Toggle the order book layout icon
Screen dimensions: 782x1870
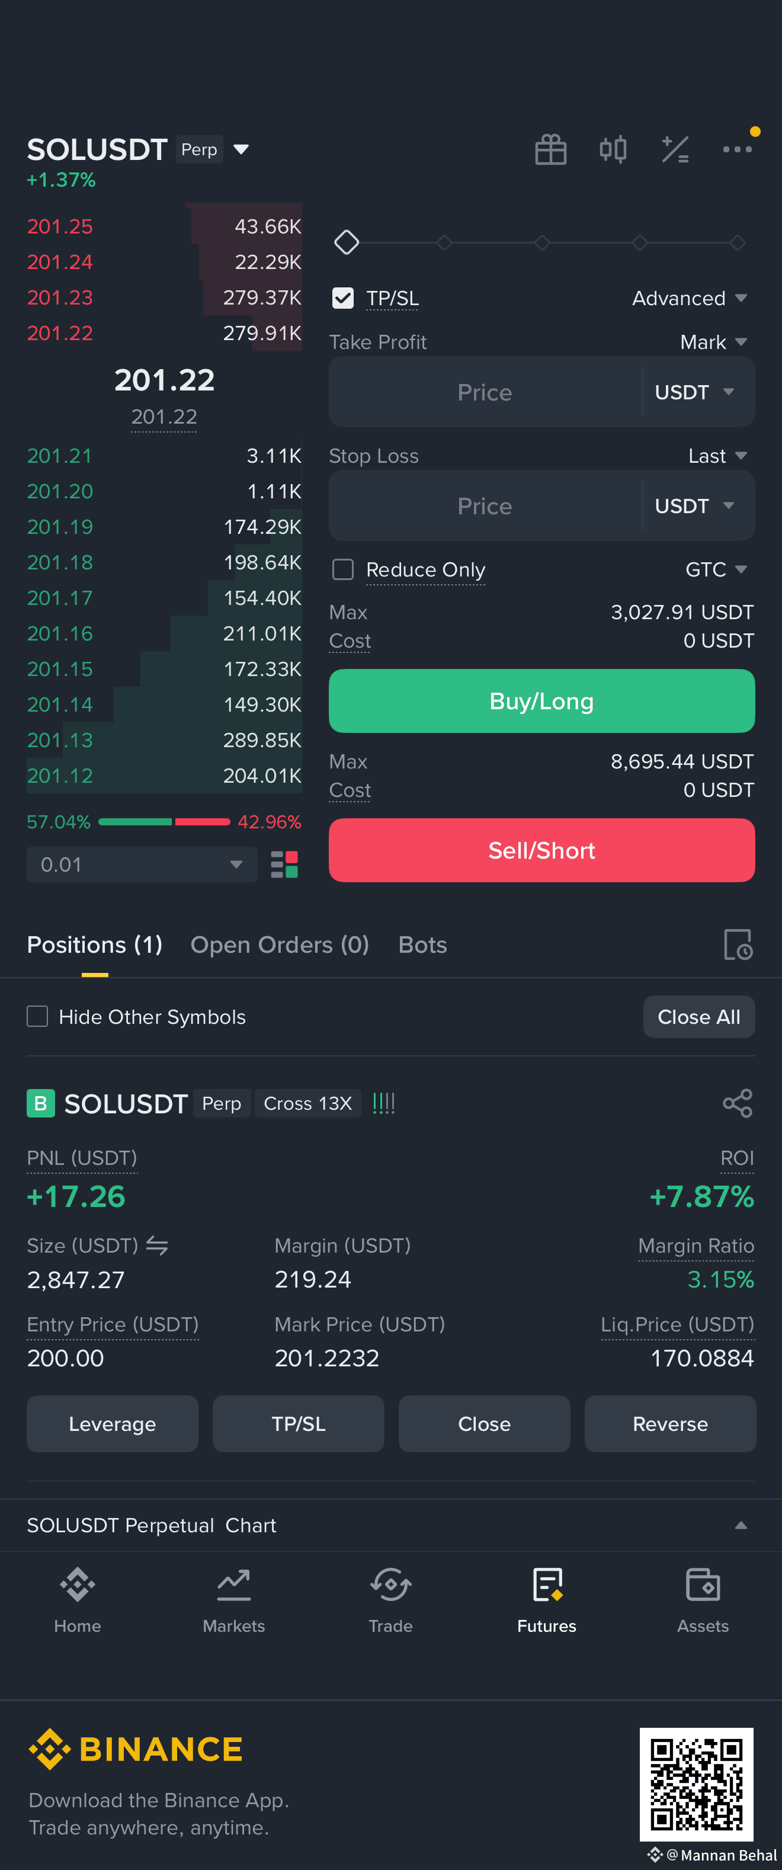click(x=284, y=864)
